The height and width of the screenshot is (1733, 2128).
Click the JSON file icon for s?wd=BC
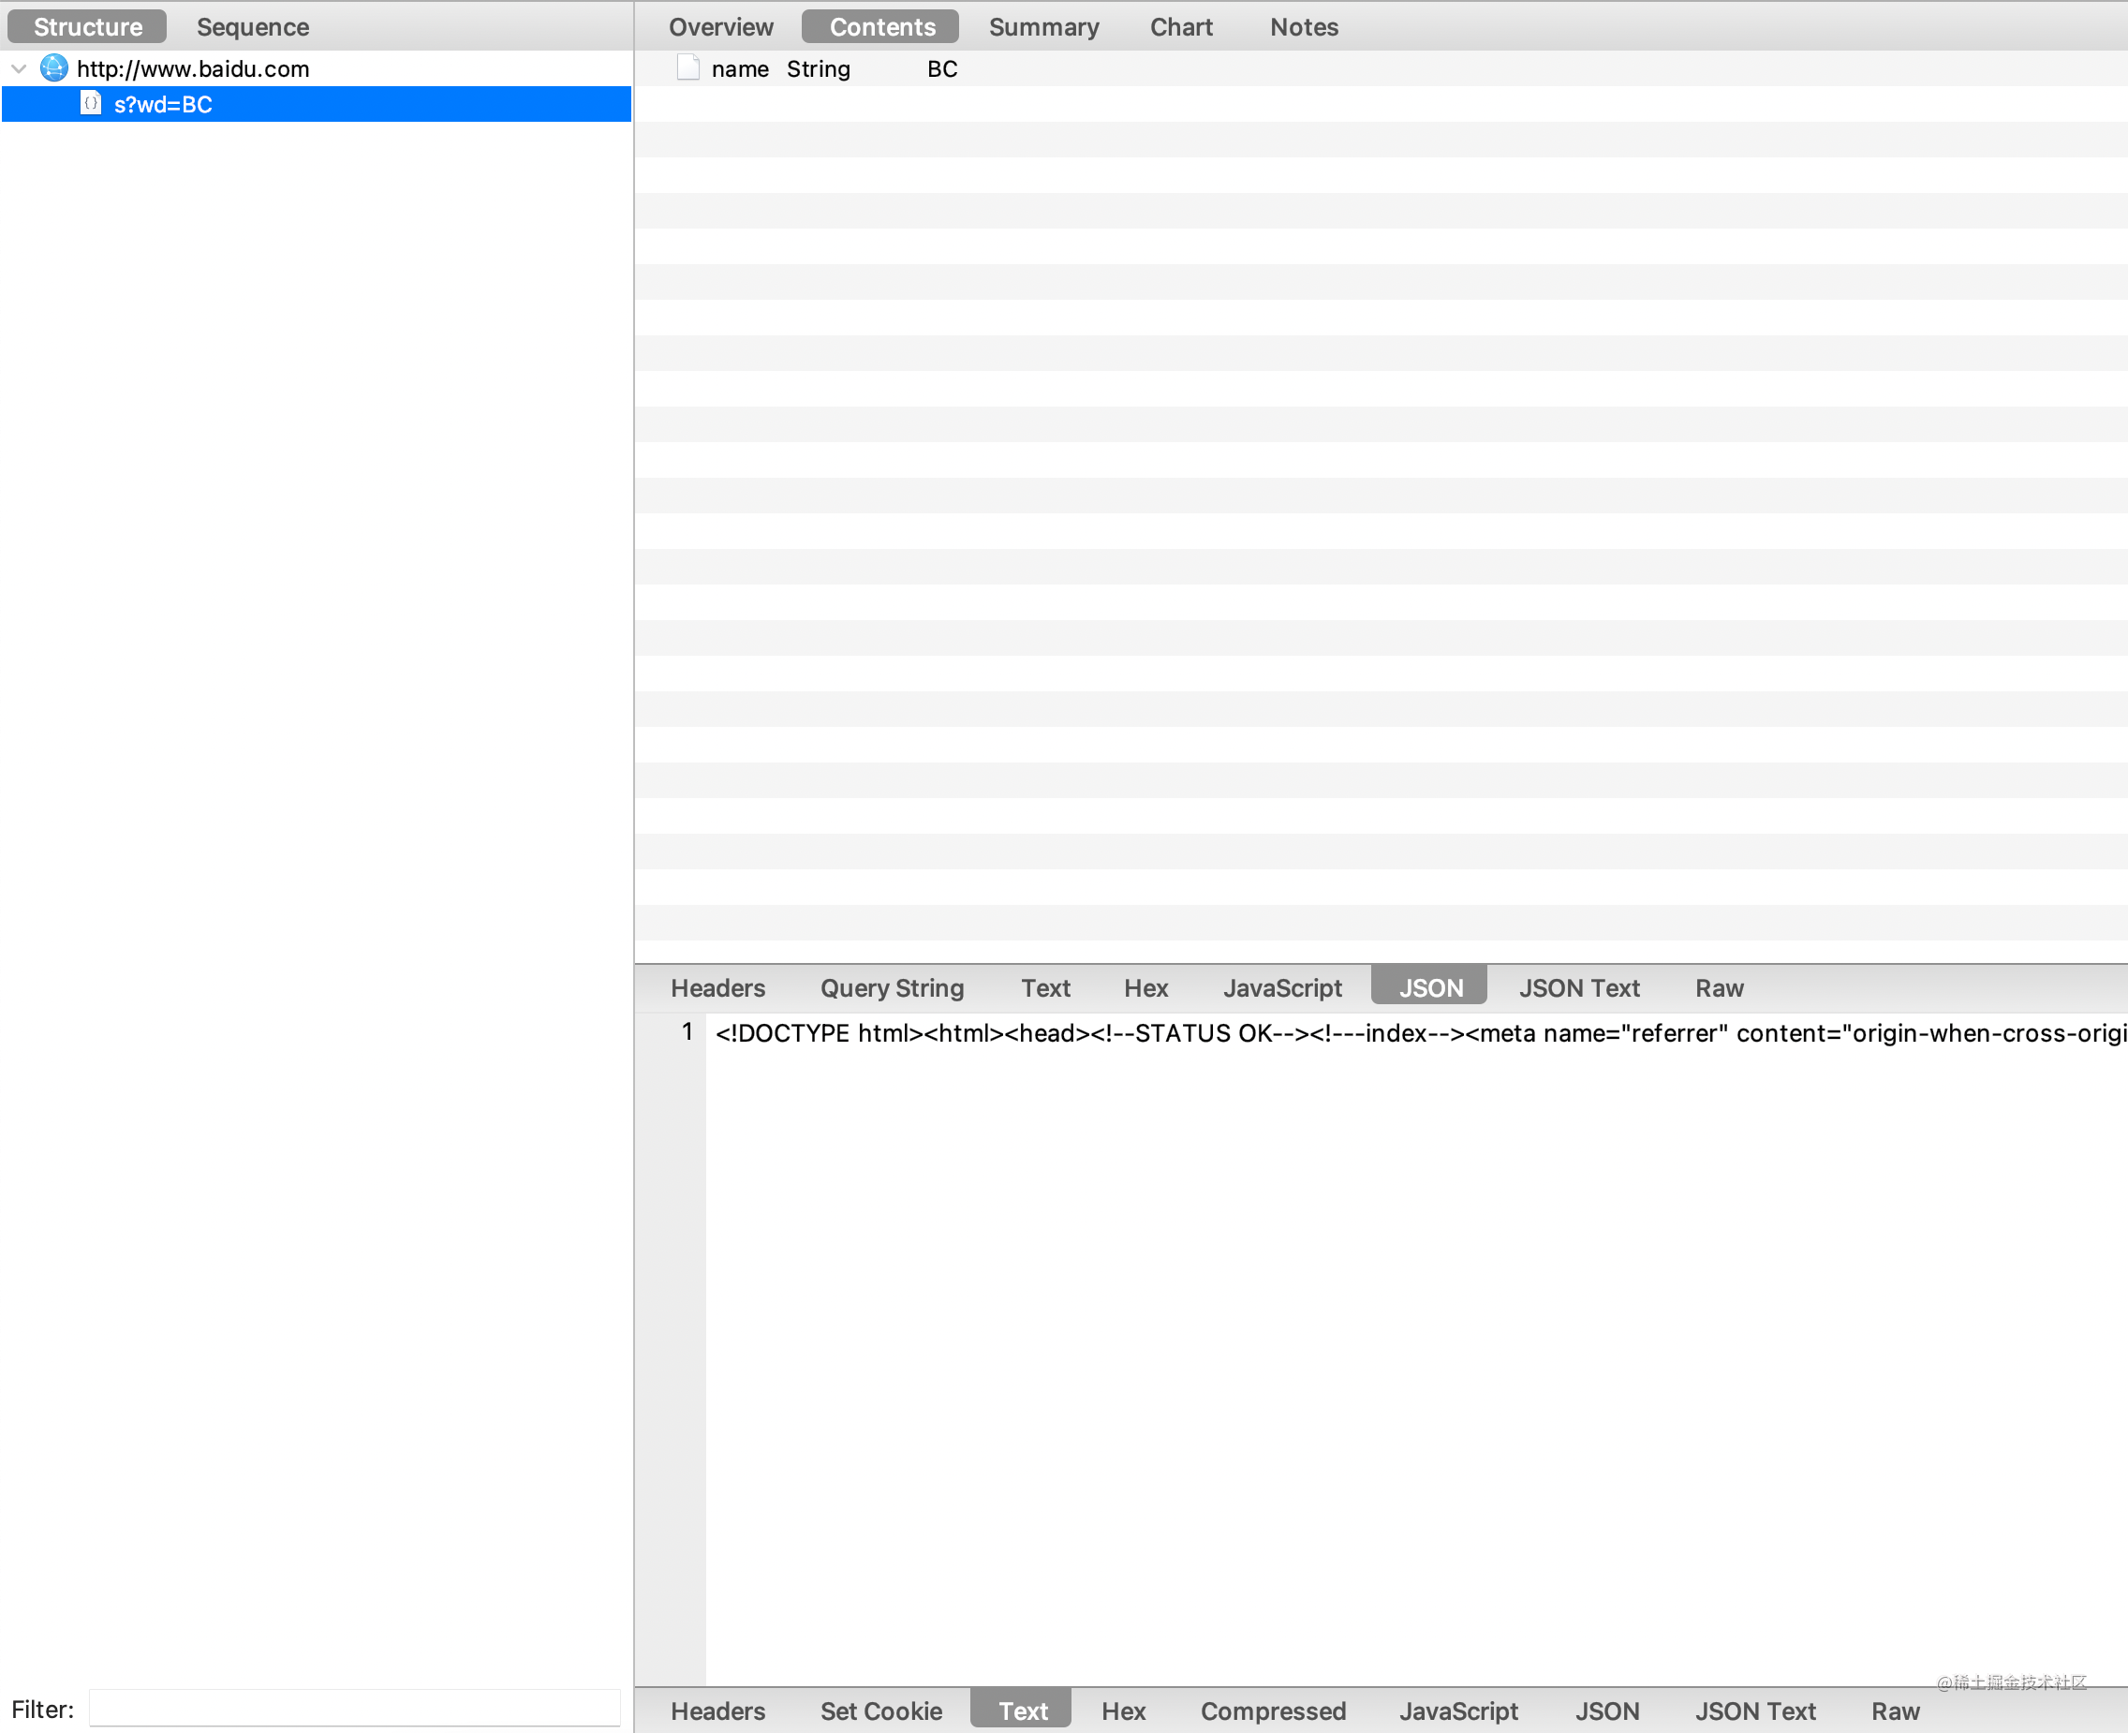[91, 104]
